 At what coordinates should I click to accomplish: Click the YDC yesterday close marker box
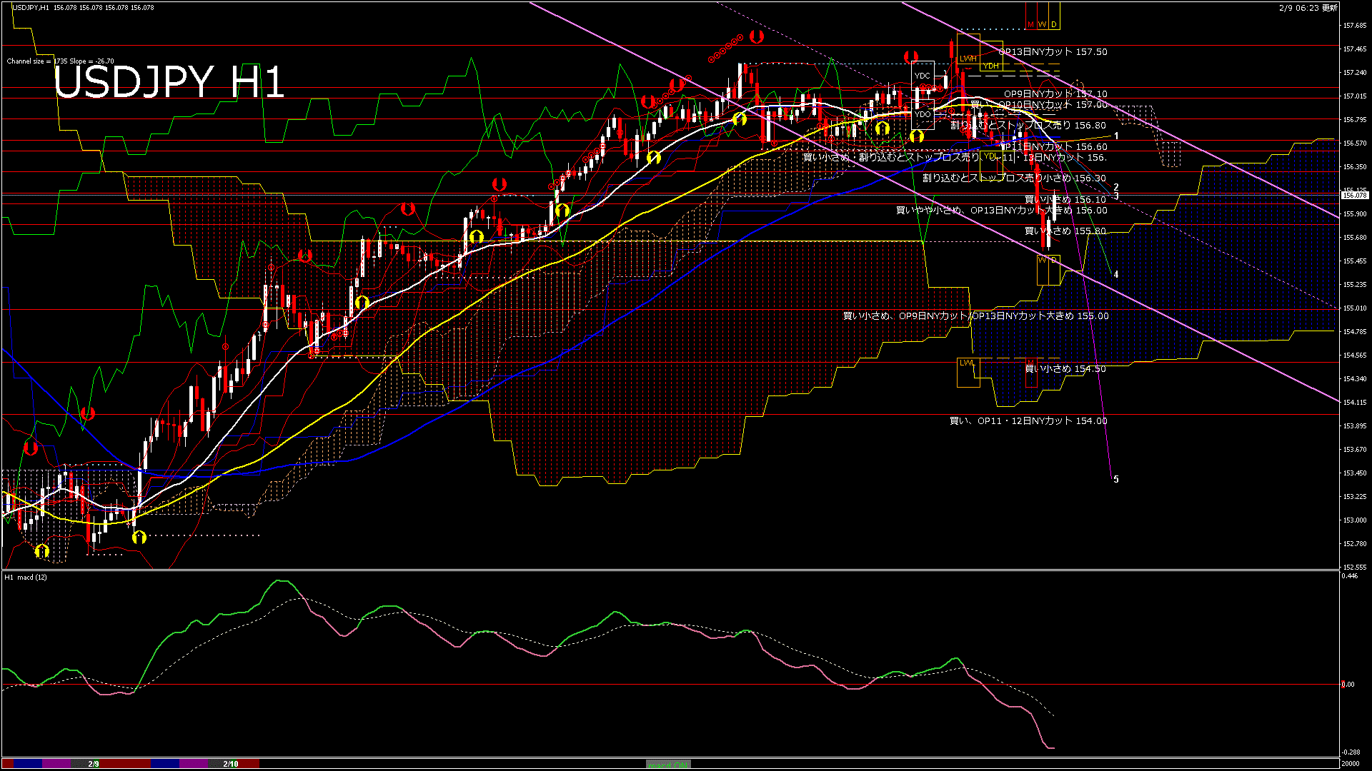point(923,76)
